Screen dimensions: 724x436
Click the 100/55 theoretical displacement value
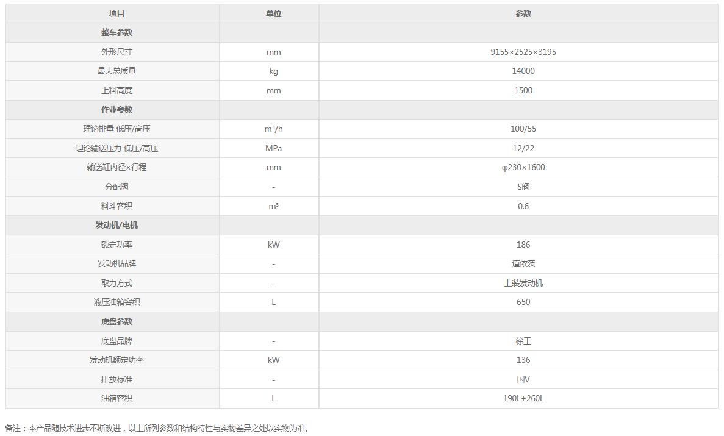523,129
